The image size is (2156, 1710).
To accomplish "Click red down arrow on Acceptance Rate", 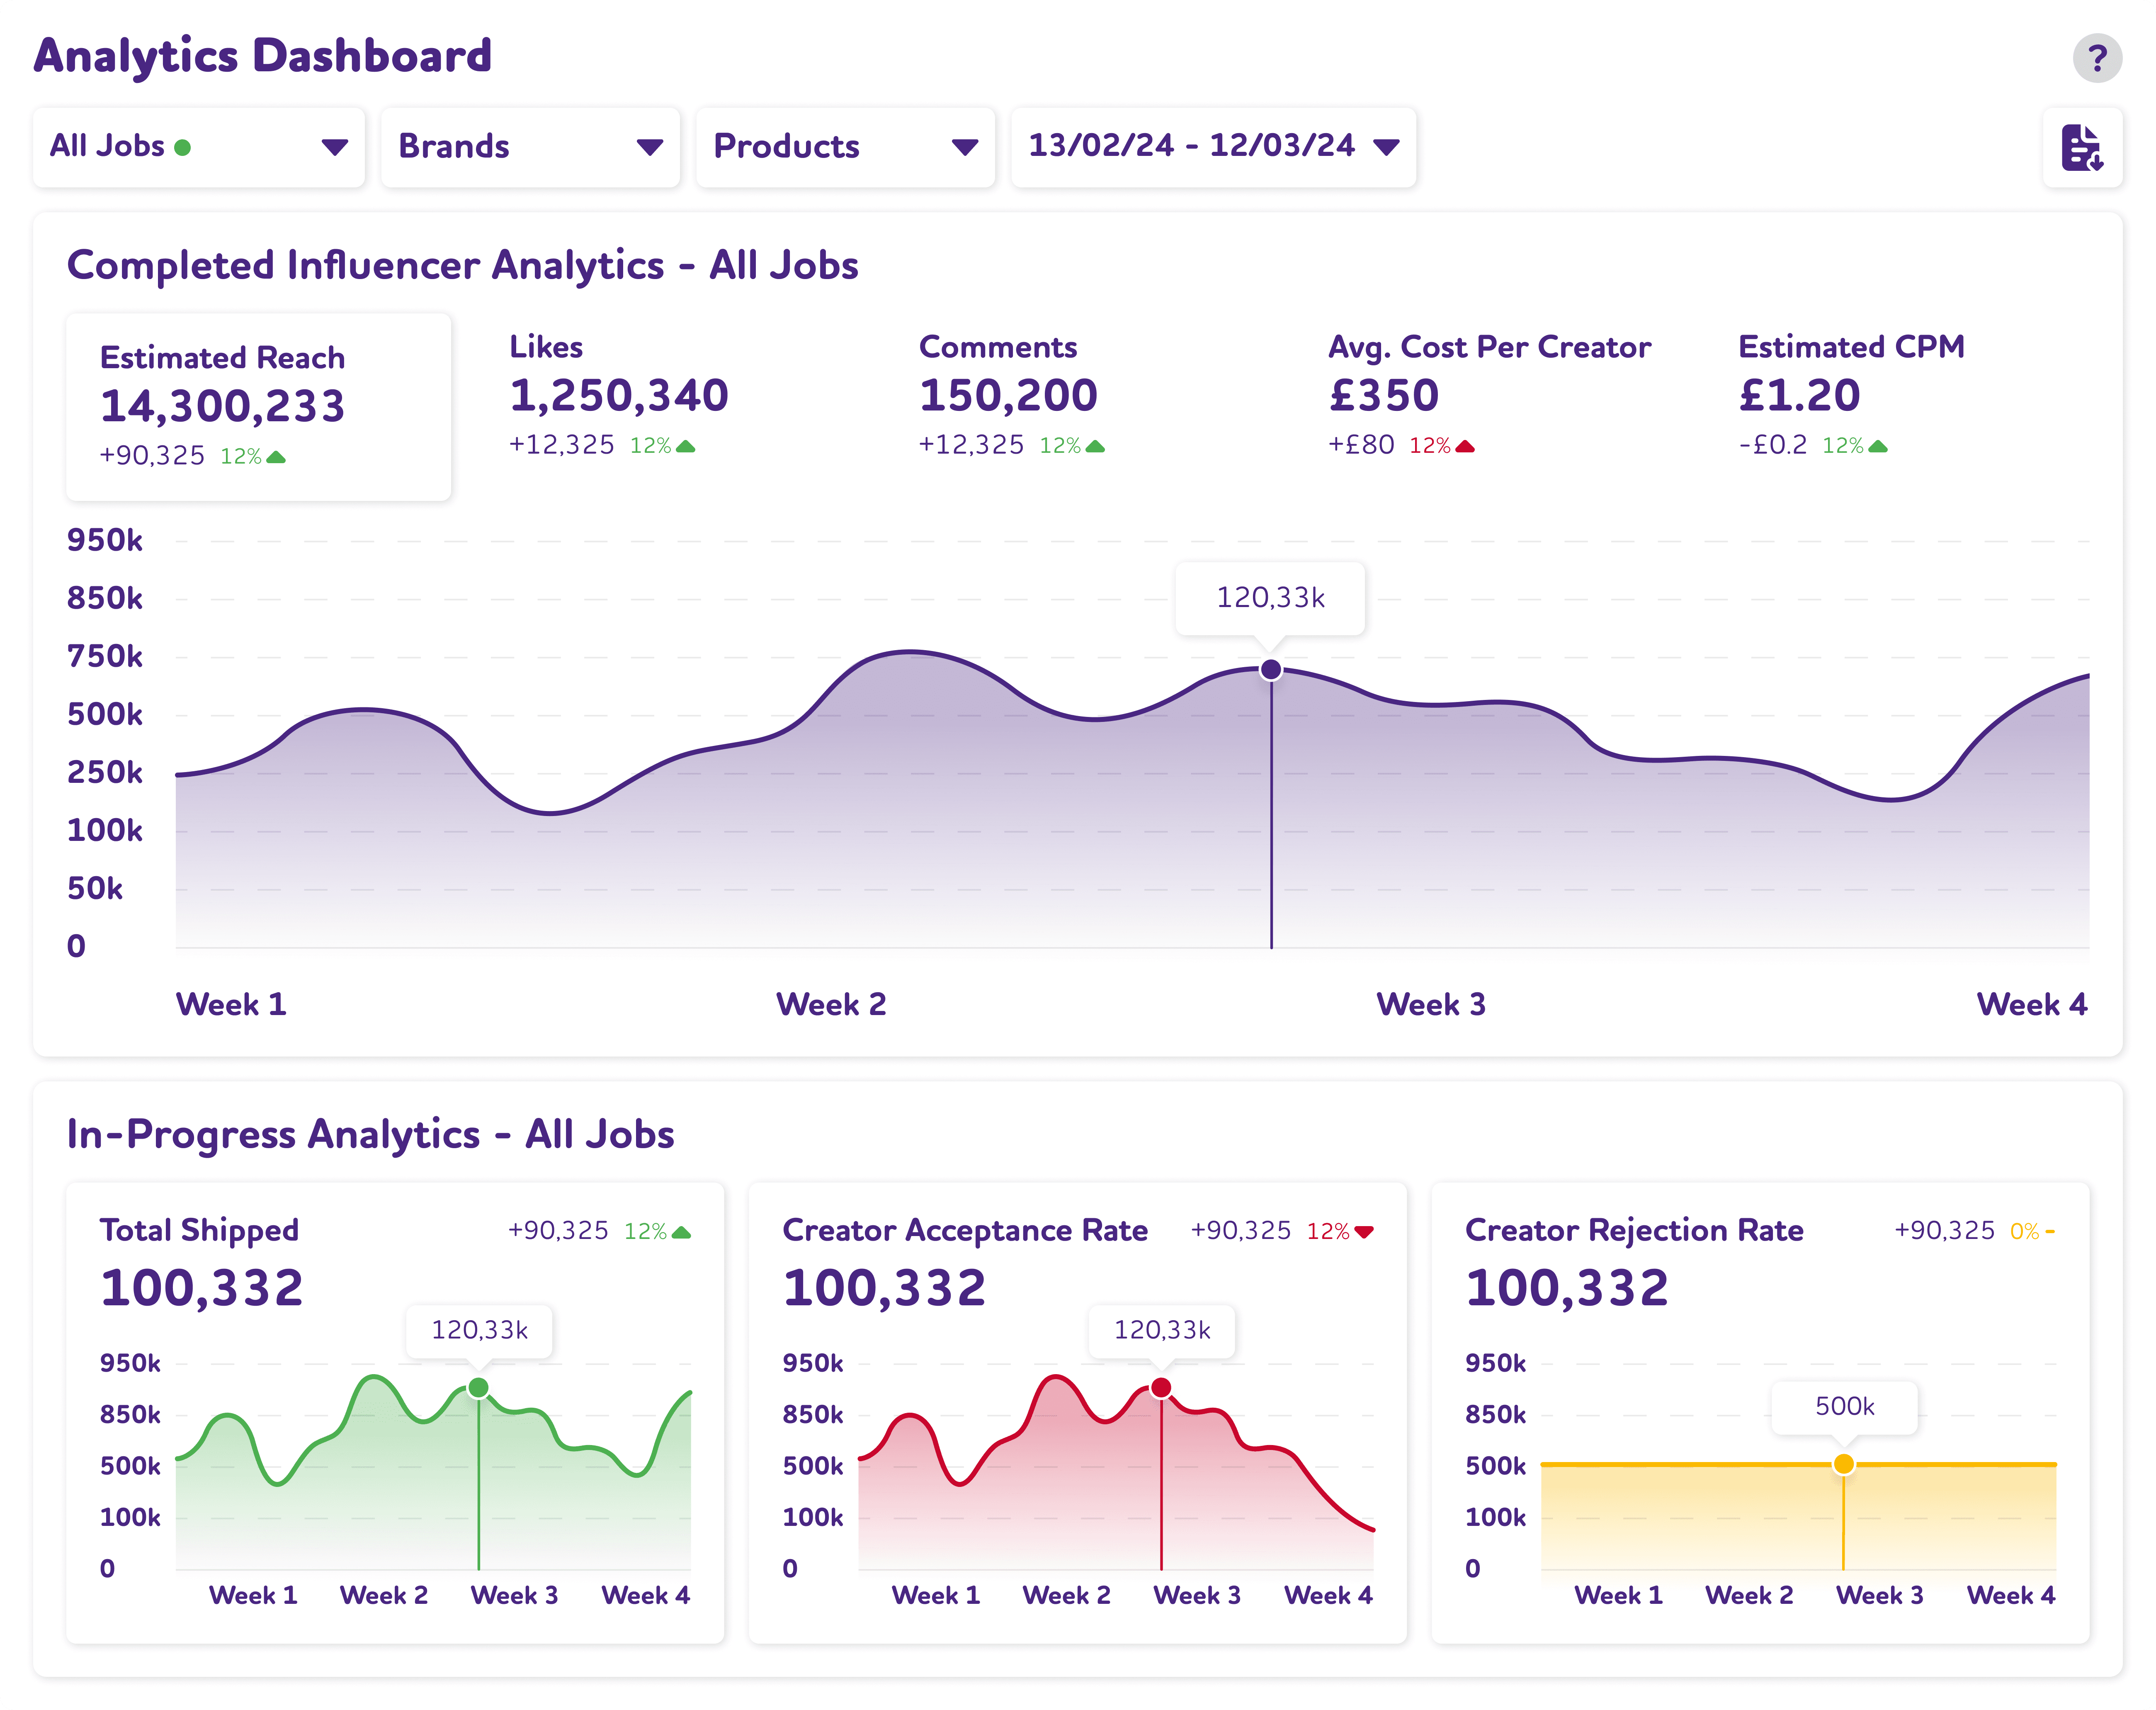I will point(1364,1231).
